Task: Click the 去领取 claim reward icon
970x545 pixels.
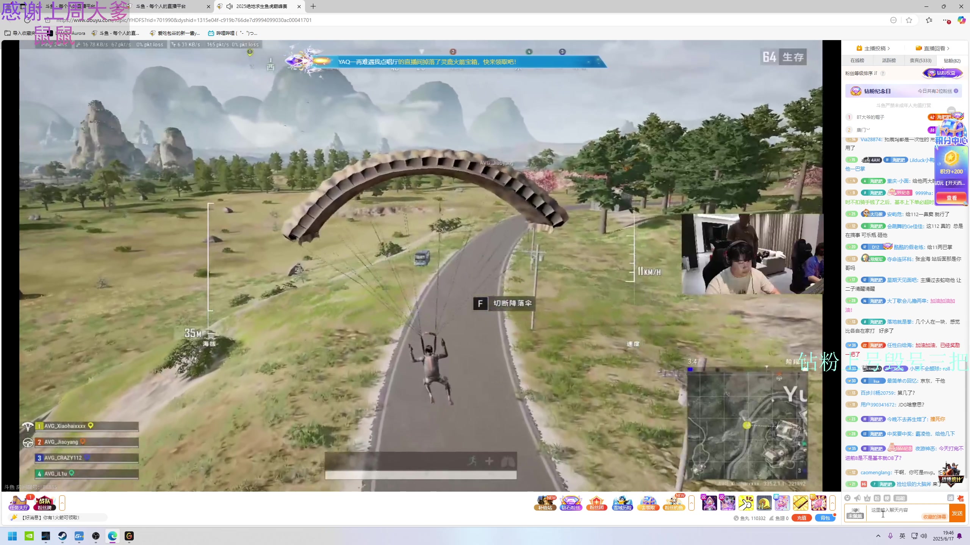Action: click(648, 503)
